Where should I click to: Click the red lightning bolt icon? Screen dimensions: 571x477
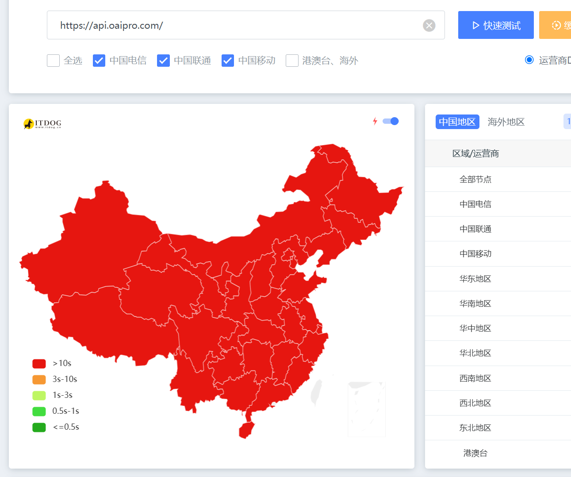tap(375, 121)
